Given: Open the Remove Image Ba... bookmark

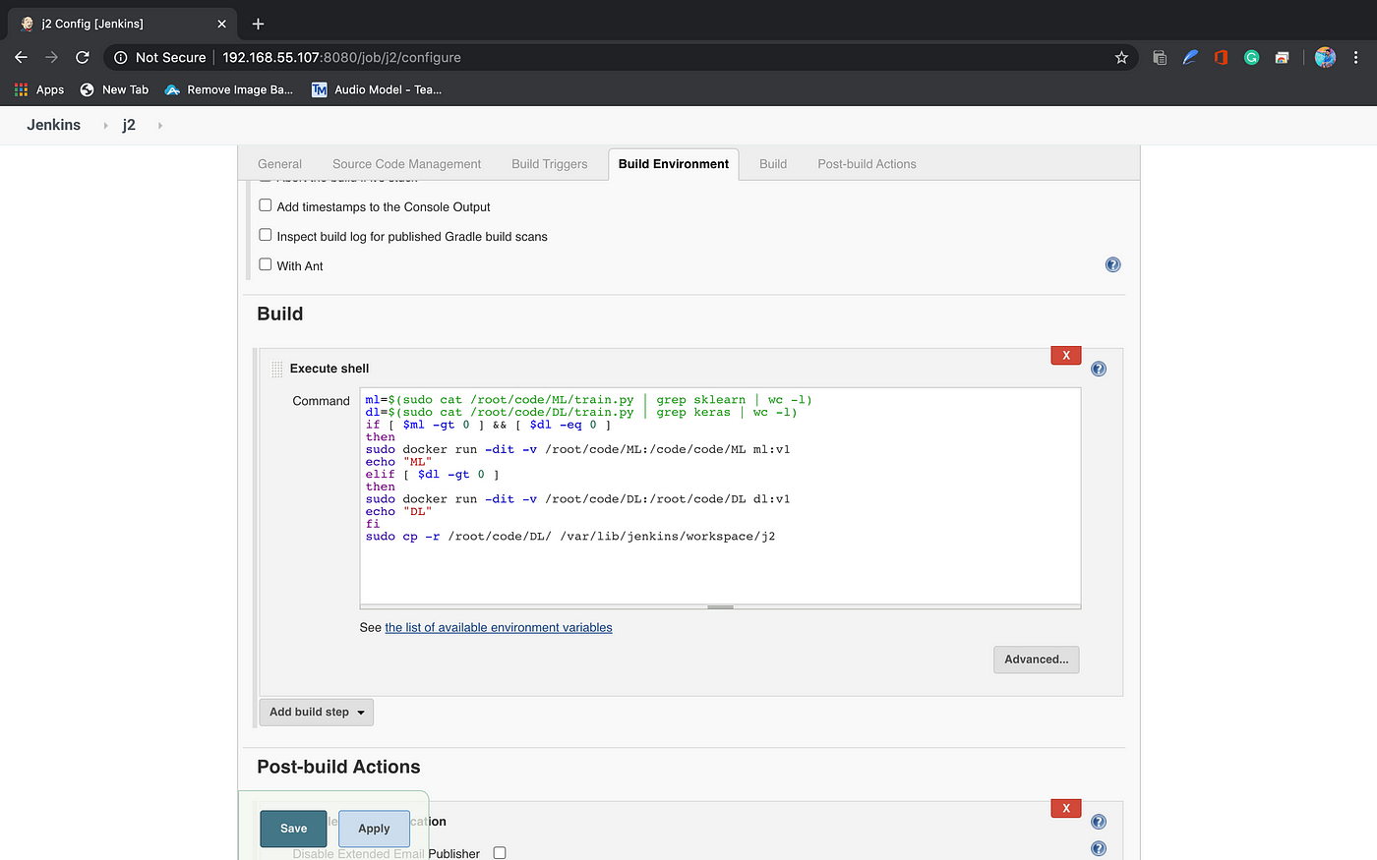Looking at the screenshot, I should tap(229, 89).
